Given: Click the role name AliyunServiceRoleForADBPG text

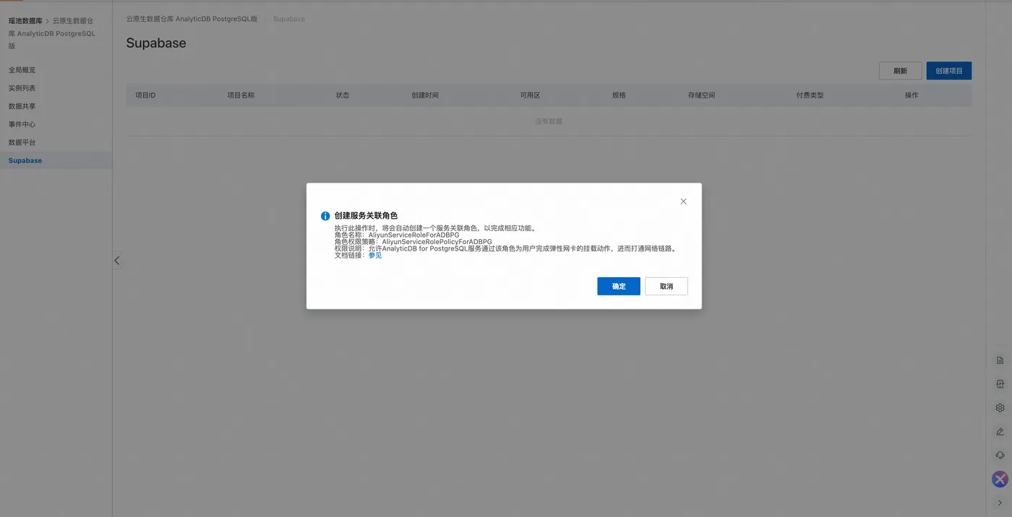Looking at the screenshot, I should [413, 235].
